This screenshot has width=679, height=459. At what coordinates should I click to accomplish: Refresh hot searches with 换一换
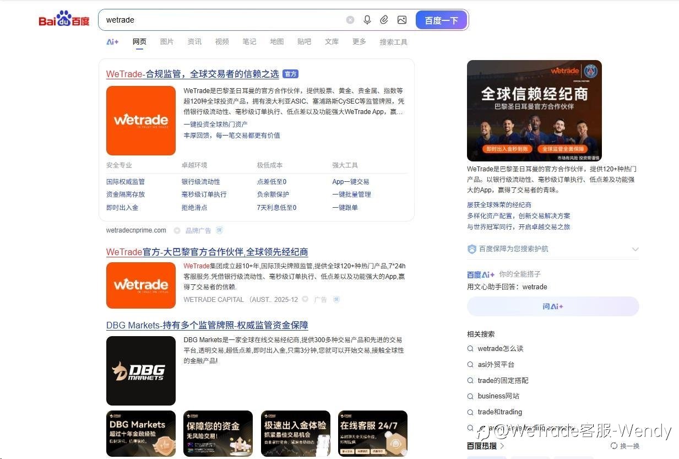coord(625,446)
